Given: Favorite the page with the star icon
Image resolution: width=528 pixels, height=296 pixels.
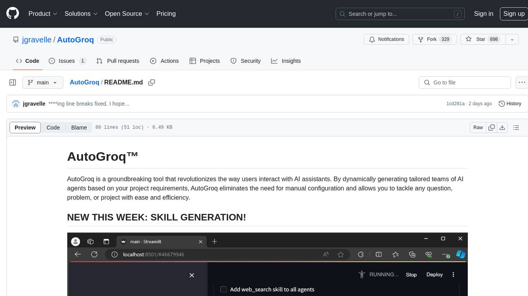Looking at the screenshot, I should (340, 255).
